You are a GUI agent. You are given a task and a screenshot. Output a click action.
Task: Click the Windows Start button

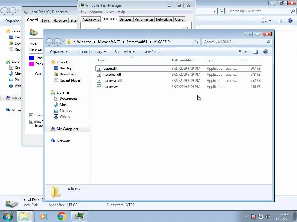pos(8,216)
